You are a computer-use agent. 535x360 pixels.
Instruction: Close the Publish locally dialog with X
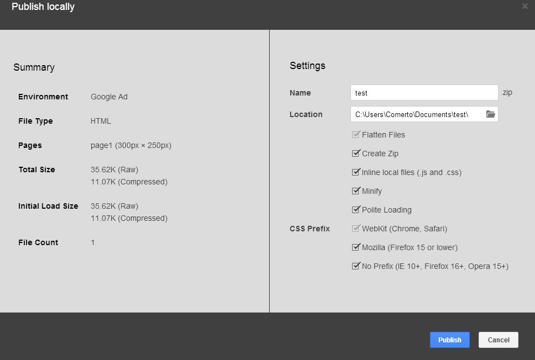524,6
